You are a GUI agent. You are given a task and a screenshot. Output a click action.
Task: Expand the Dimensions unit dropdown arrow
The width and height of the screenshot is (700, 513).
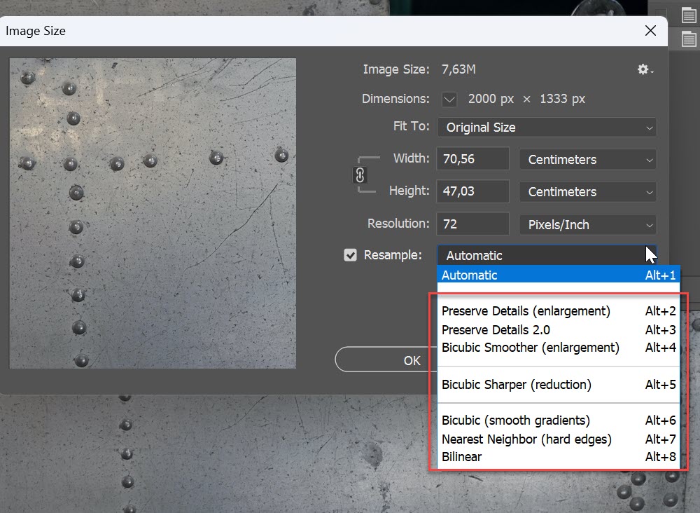point(449,99)
